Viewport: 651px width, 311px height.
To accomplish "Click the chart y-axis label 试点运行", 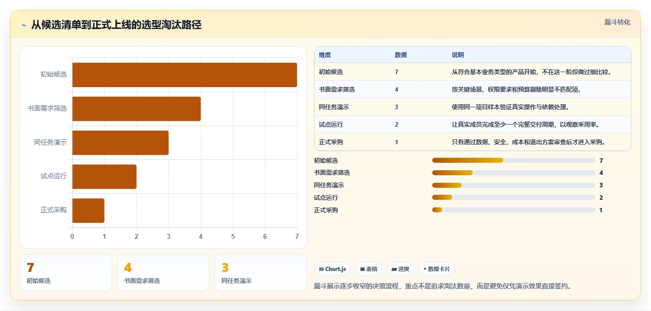I will (x=54, y=176).
